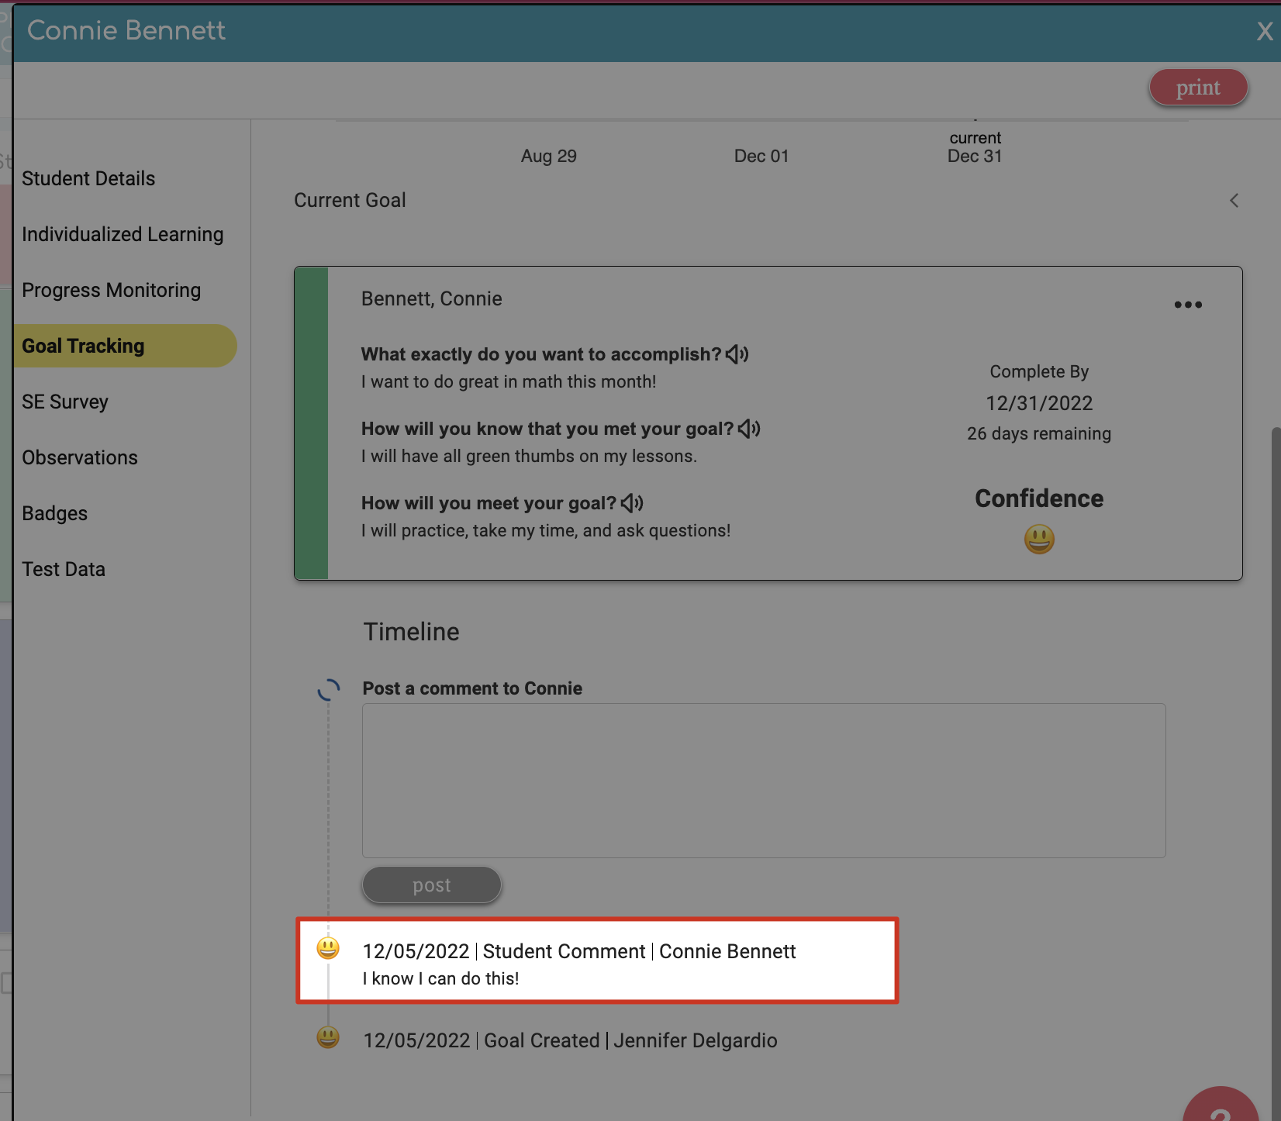Open the Individualized Learning section
The width and height of the screenshot is (1281, 1121).
123,233
